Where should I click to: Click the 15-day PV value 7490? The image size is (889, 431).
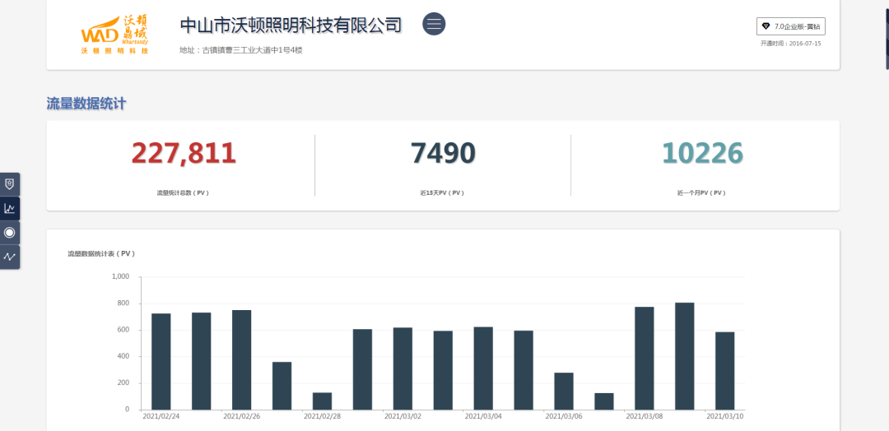click(443, 154)
